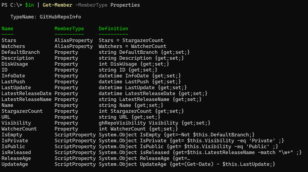Click 'datetime LastUpdate {get;set;}' definition
This screenshot has width=308, height=172.
click(143, 88)
